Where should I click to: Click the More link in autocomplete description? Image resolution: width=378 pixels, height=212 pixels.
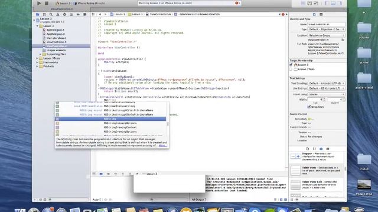click(162, 145)
